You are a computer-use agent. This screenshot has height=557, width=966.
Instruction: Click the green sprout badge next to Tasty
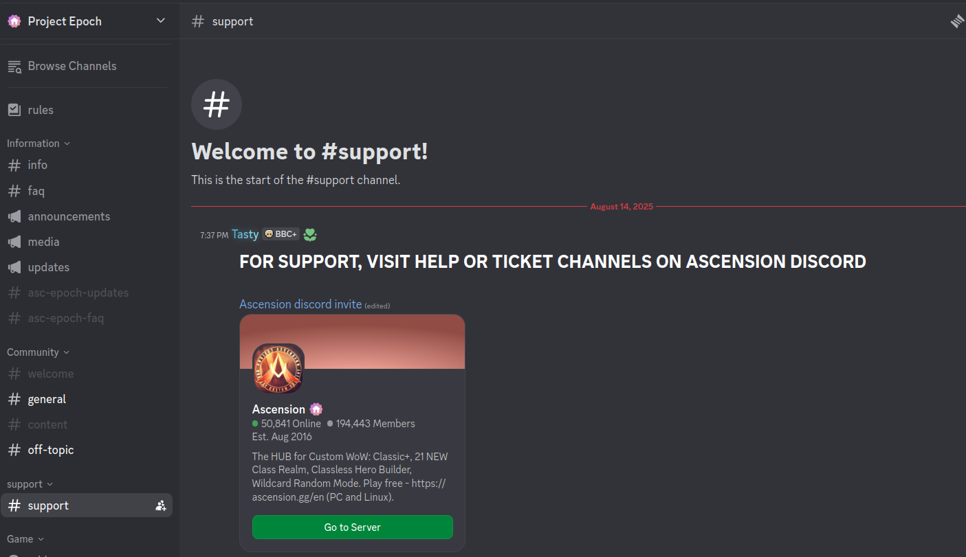(310, 235)
